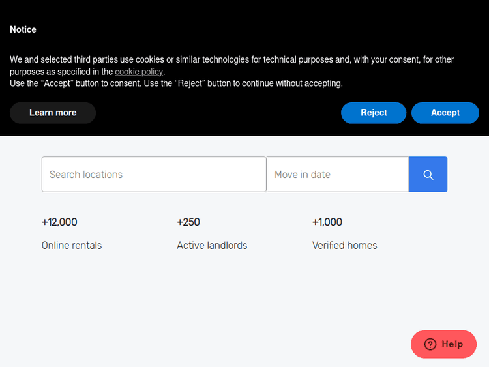Viewport: 489px width, 367px height.
Task: Open the Move in date field
Action: (337, 175)
